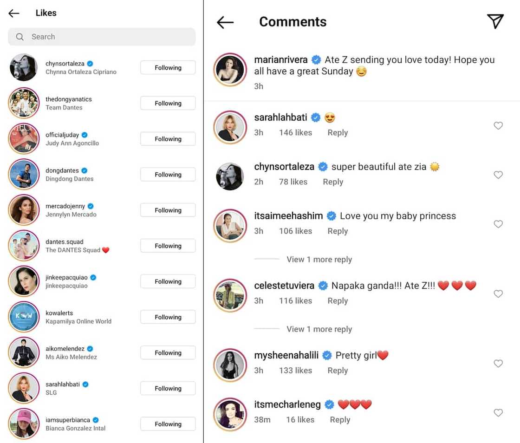Heart the celestetuviera comment
Viewport: 520px width, 443px height.
click(x=498, y=293)
